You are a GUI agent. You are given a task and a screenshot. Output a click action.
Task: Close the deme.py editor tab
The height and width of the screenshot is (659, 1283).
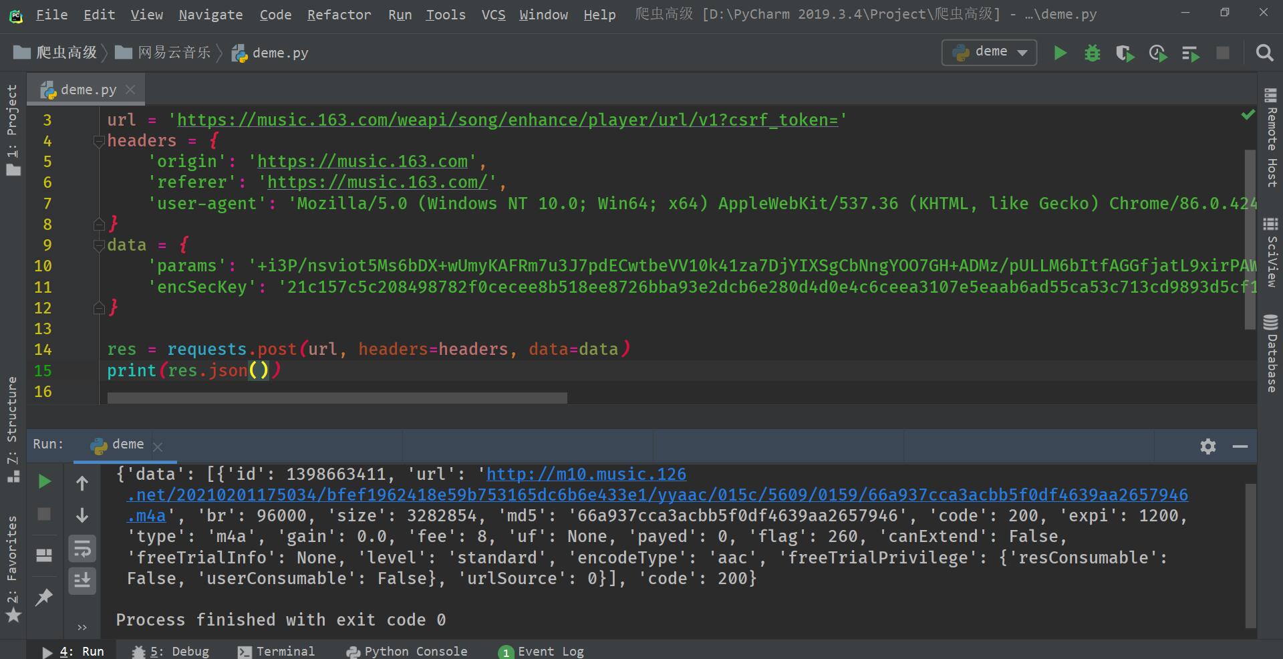[x=130, y=90]
